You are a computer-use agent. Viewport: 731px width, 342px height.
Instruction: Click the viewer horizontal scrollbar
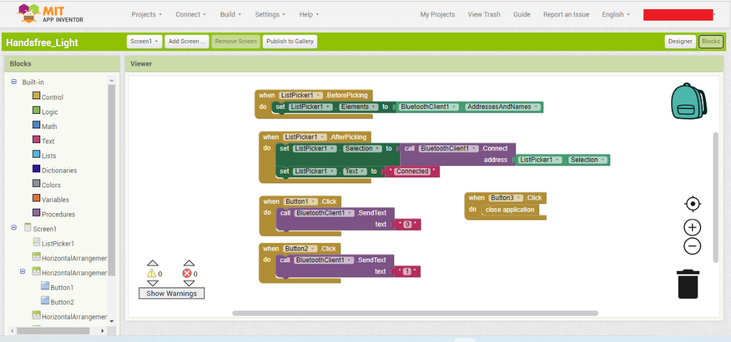415,313
